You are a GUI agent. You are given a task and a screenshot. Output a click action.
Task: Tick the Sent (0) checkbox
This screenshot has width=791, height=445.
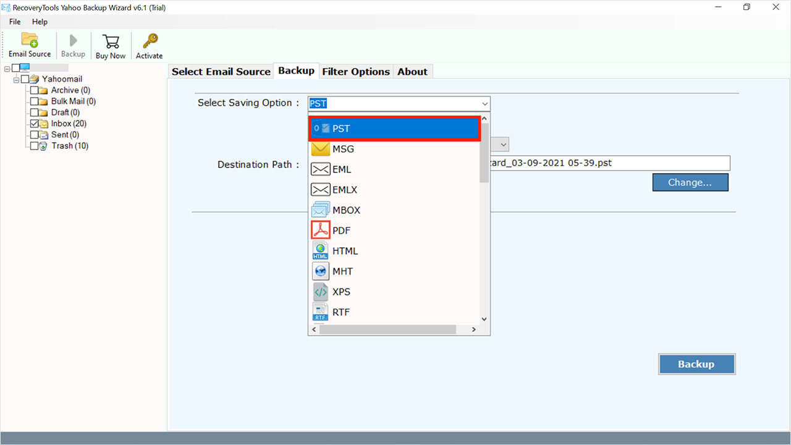point(34,135)
